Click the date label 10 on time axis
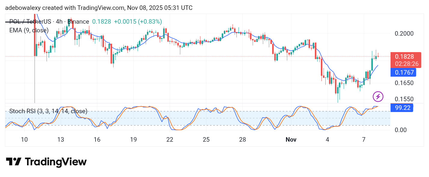The width and height of the screenshot is (429, 177). coord(24,140)
